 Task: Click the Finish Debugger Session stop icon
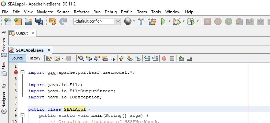point(207,22)
